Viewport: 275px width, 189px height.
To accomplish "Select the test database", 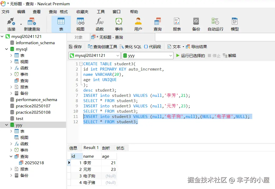I will pyautogui.click(x=20, y=118).
